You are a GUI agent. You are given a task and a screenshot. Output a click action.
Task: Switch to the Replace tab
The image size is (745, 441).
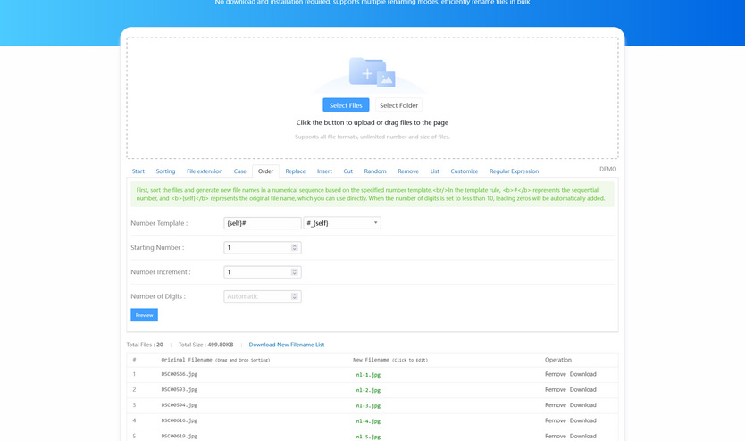[x=295, y=171]
